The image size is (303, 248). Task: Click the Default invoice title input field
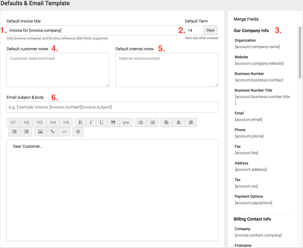coord(92,31)
